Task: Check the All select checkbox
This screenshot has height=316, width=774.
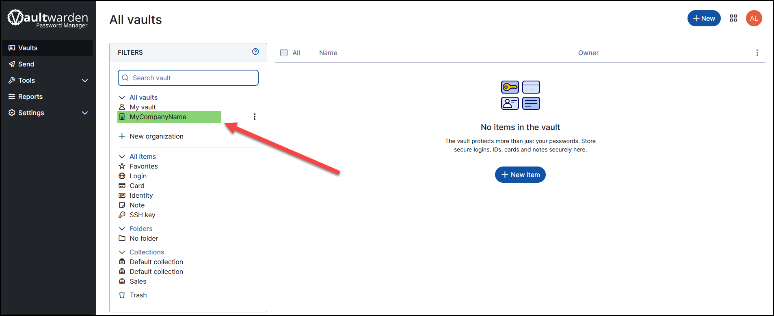Action: point(284,53)
